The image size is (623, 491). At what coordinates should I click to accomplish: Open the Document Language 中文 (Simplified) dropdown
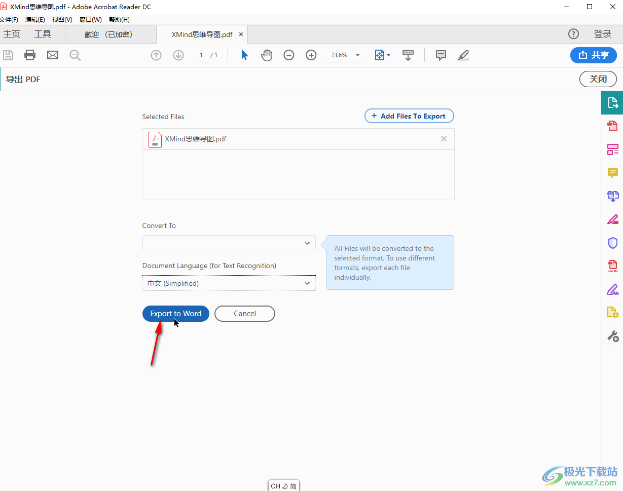(x=229, y=283)
